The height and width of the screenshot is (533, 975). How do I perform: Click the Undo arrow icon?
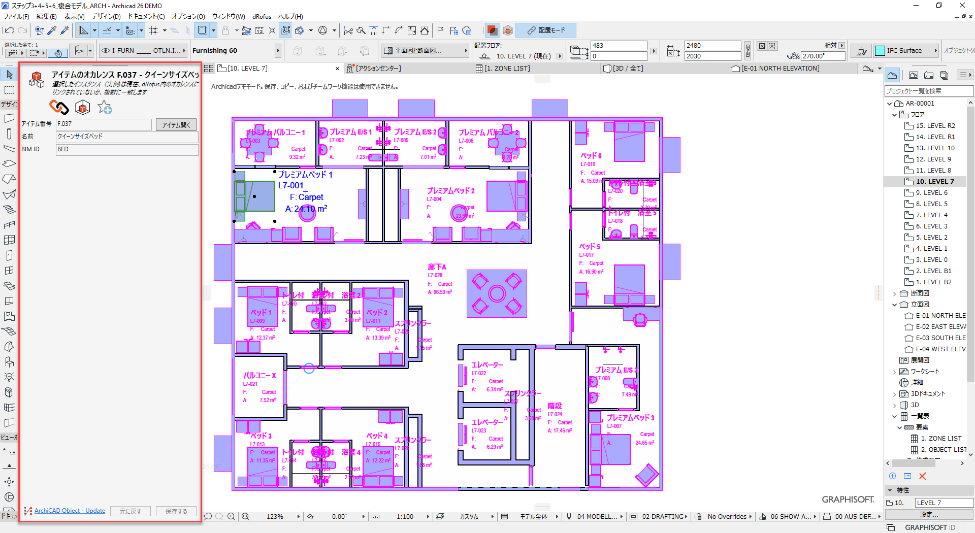click(9, 30)
